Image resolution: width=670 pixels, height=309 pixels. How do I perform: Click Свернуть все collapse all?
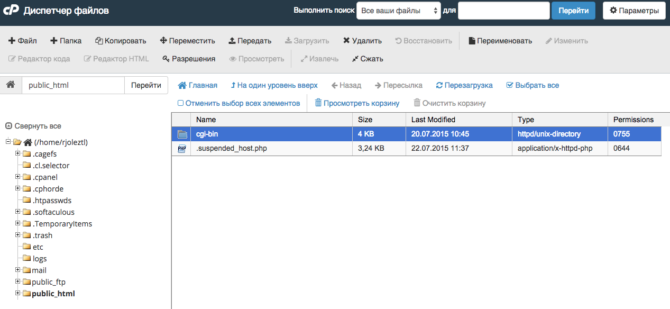(x=33, y=126)
